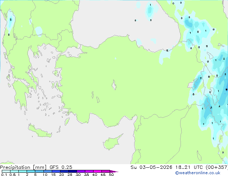Click the island of Cyprus on the map
228x176 pixels.
(111, 143)
